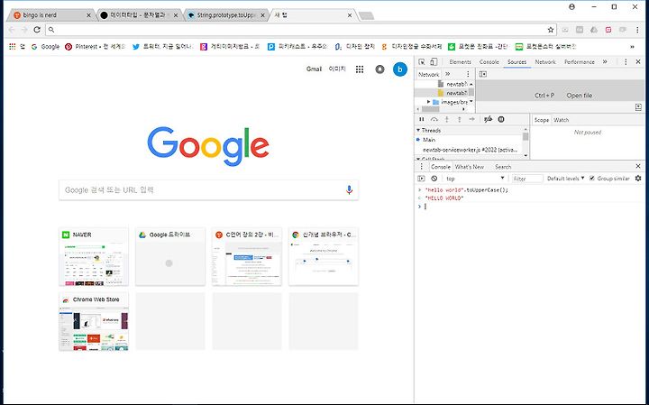The width and height of the screenshot is (649, 405).
Task: Open the Twitter bookmark
Action: click(162, 47)
